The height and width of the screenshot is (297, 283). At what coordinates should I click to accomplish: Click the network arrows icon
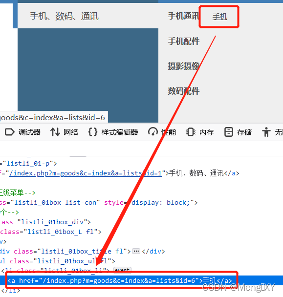[x=55, y=132]
